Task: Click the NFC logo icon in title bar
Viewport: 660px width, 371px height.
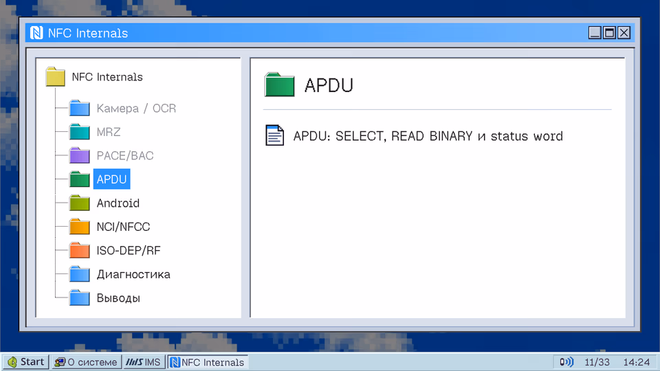Action: click(36, 33)
